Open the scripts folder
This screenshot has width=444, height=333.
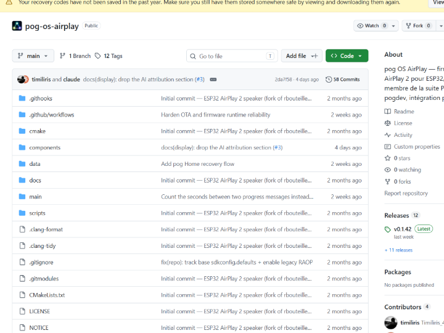[37, 213]
